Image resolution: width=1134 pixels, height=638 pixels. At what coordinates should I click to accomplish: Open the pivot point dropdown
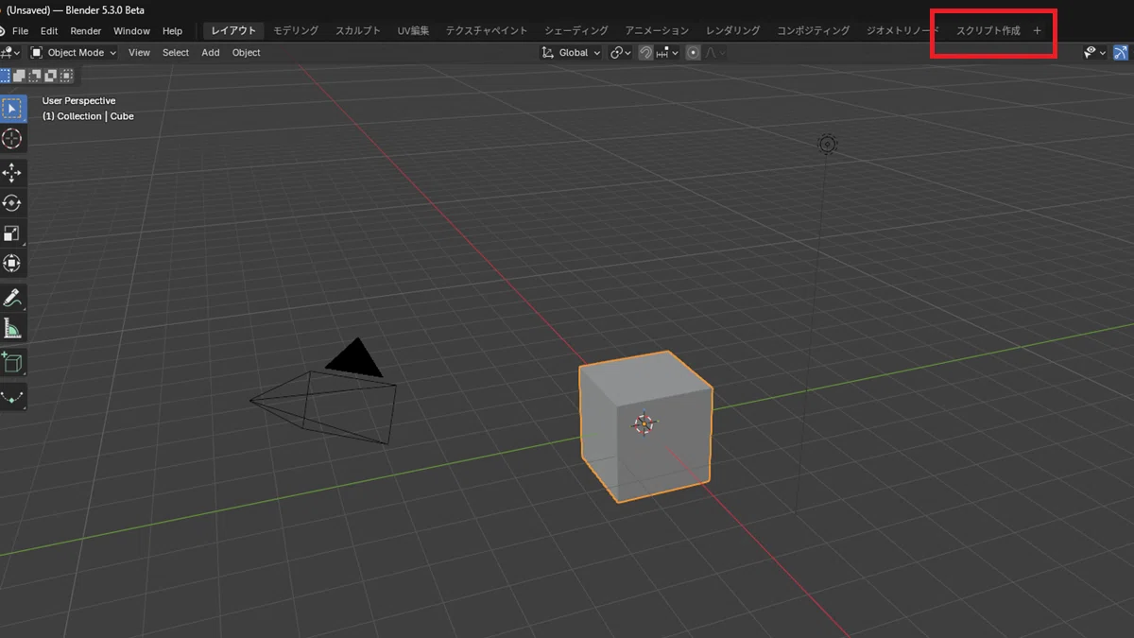point(620,53)
